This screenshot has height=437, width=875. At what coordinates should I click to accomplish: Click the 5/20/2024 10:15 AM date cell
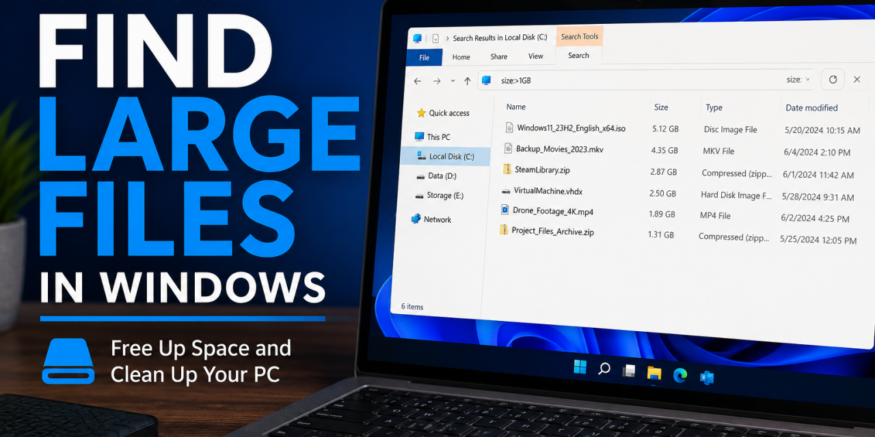pyautogui.click(x=822, y=130)
